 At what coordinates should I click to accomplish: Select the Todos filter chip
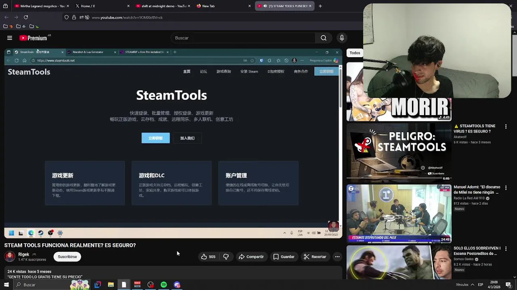(x=355, y=53)
